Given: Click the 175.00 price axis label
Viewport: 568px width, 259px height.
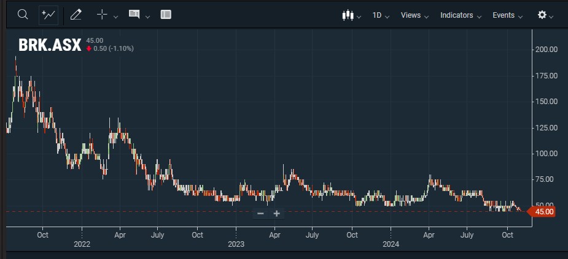Looking at the screenshot, I should click(547, 75).
